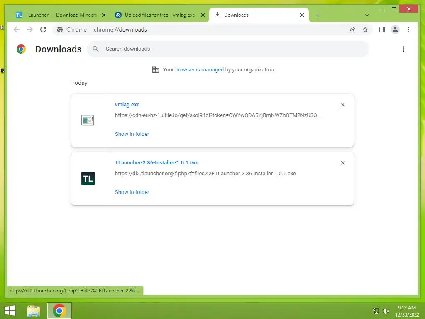425x319 pixels.
Task: Close the TLauncher tab
Action: pos(103,15)
